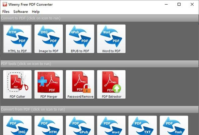
Task: Click the Convert from PDF section header
Action: [x=99, y=109]
